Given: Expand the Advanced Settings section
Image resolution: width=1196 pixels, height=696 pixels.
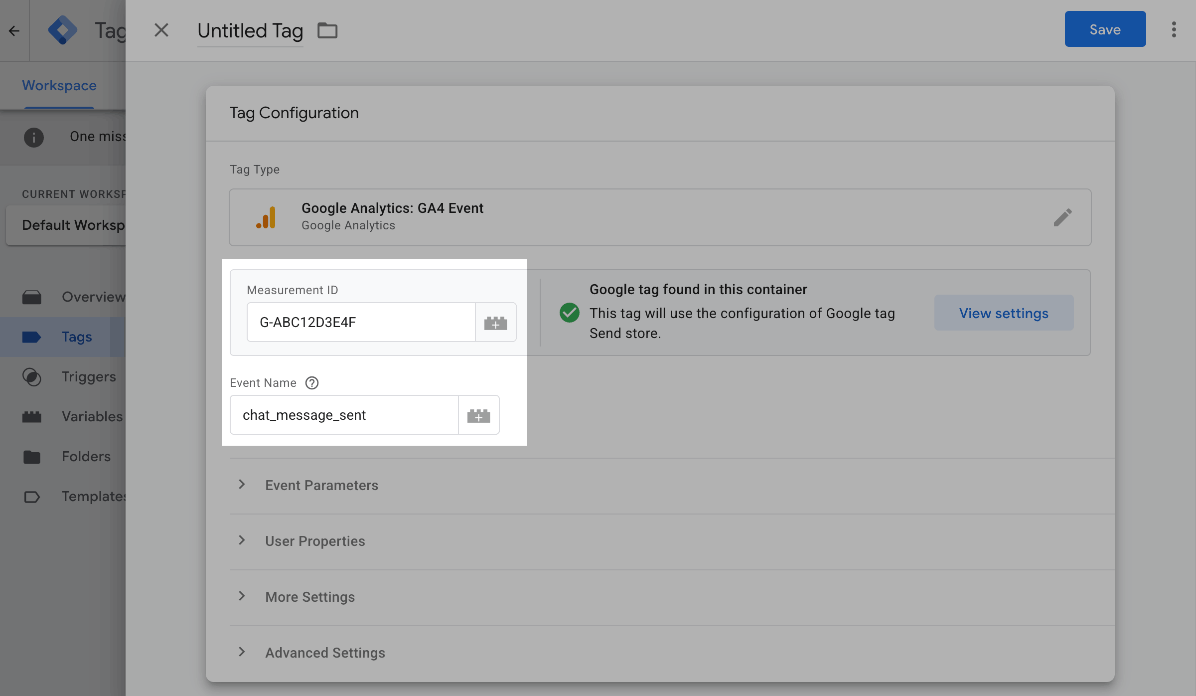Looking at the screenshot, I should coord(324,653).
